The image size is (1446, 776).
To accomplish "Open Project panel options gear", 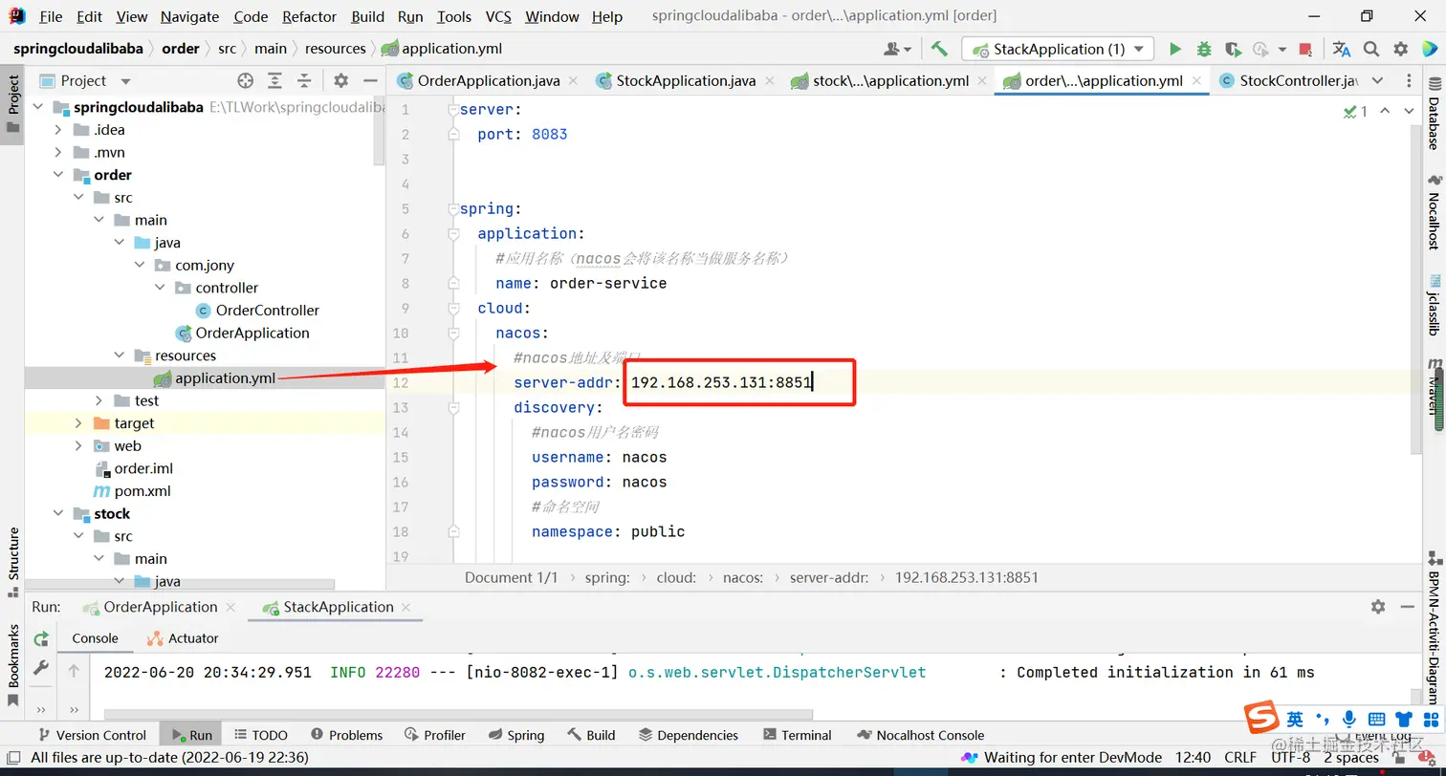I will 341,81.
